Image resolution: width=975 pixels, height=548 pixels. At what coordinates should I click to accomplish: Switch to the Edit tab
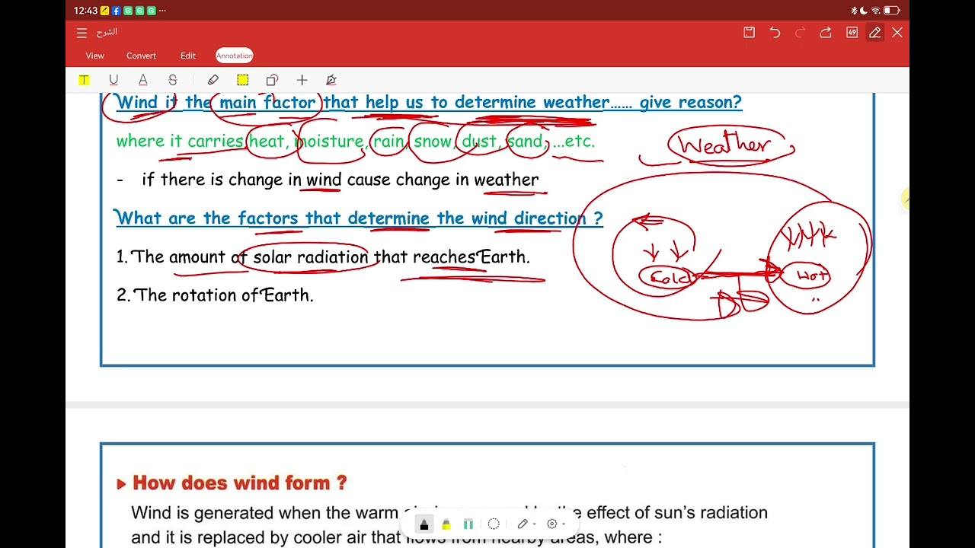click(x=188, y=56)
